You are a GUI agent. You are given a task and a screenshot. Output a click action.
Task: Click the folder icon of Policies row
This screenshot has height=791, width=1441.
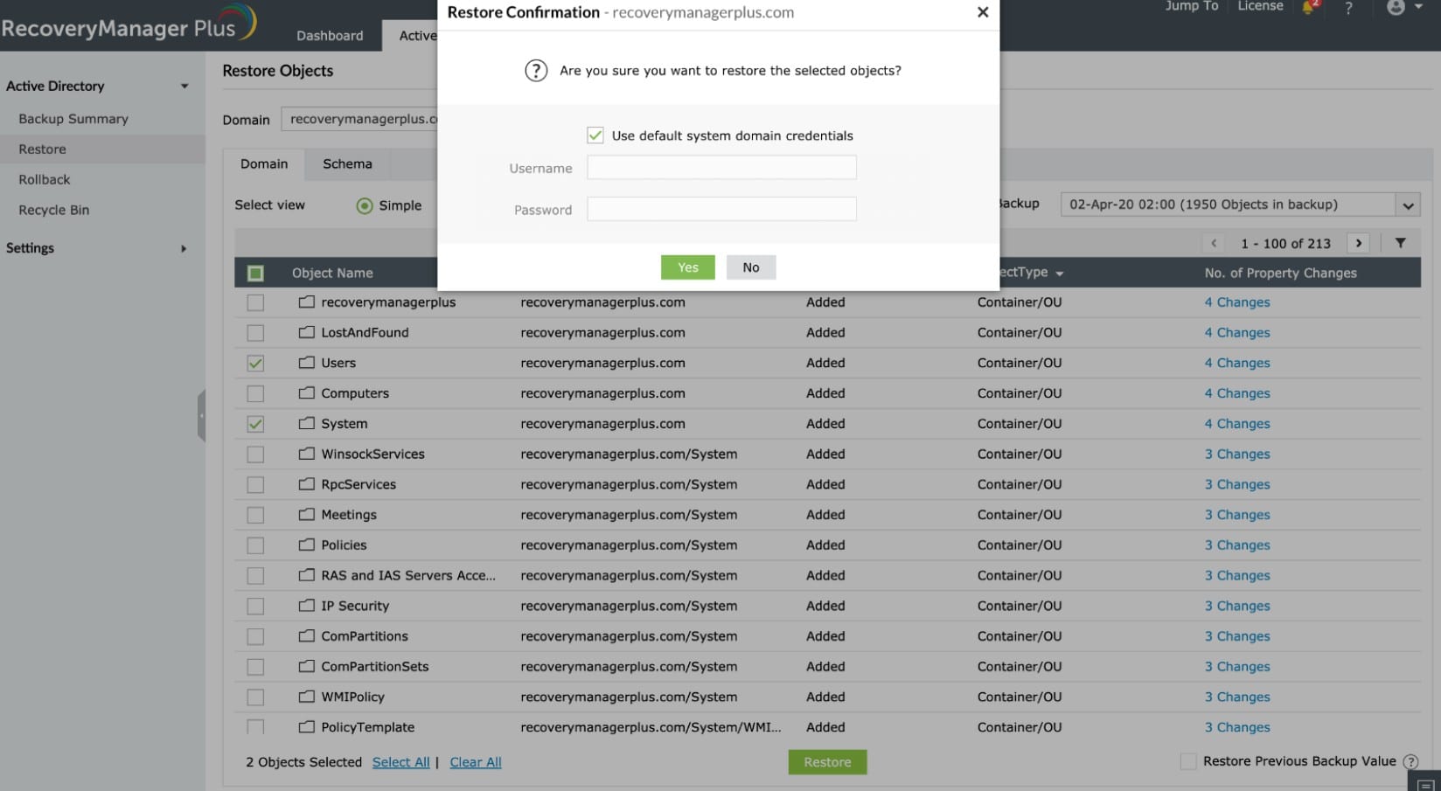pyautogui.click(x=306, y=545)
